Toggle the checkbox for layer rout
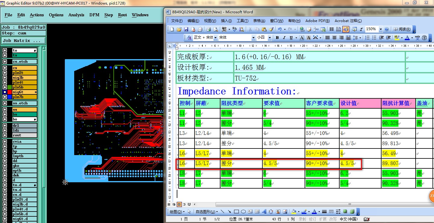 (x=5, y=135)
